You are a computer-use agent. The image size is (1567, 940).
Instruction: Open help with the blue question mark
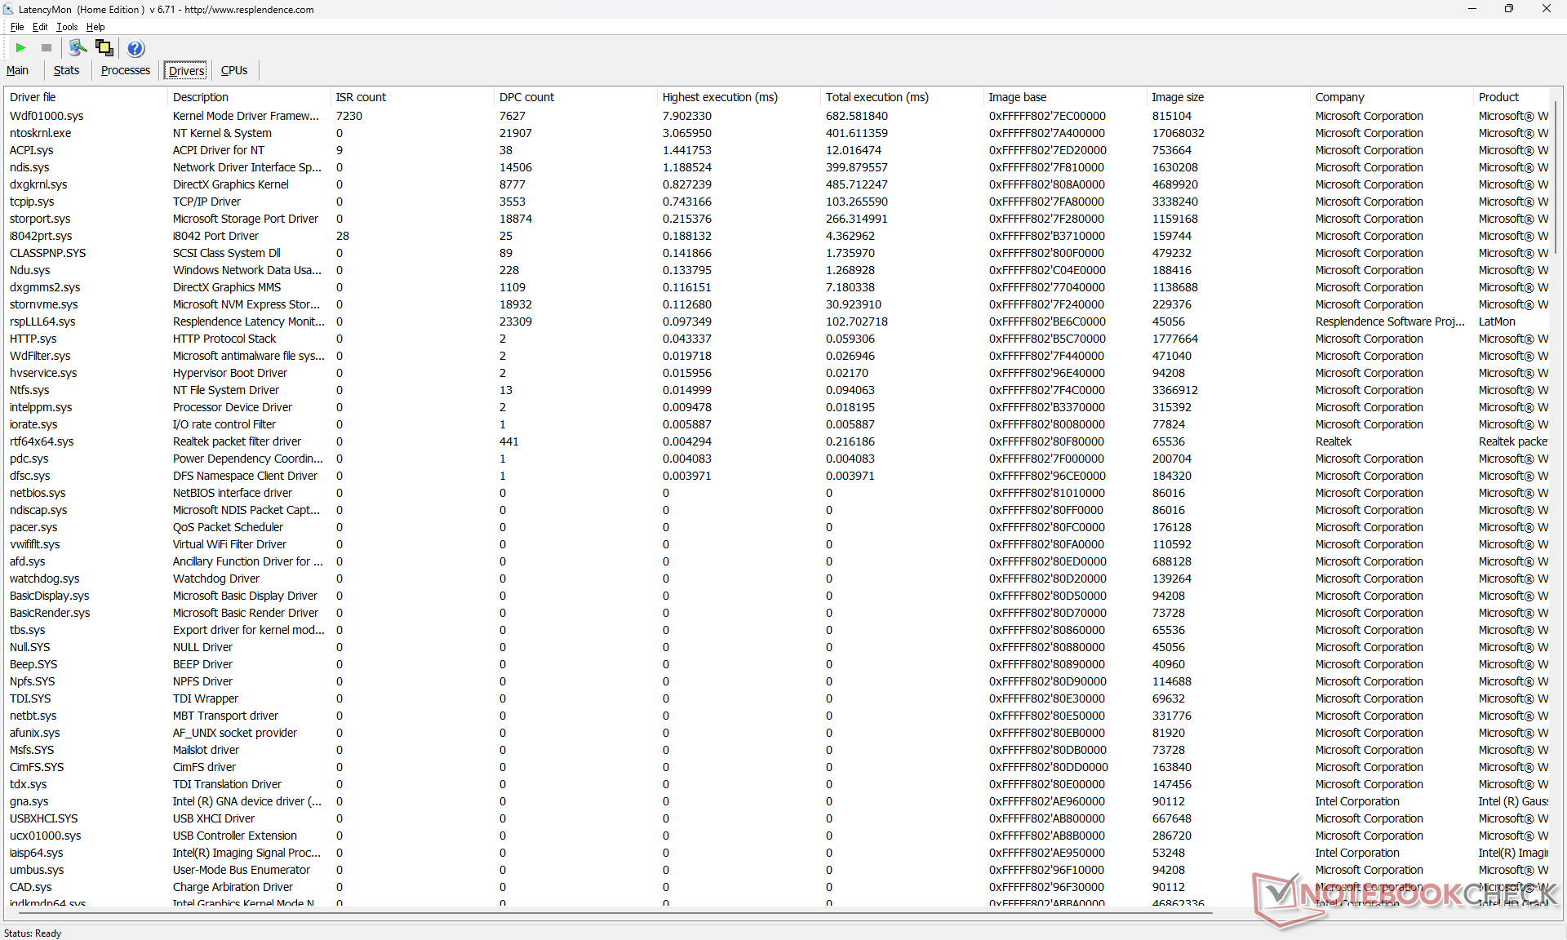(x=135, y=48)
